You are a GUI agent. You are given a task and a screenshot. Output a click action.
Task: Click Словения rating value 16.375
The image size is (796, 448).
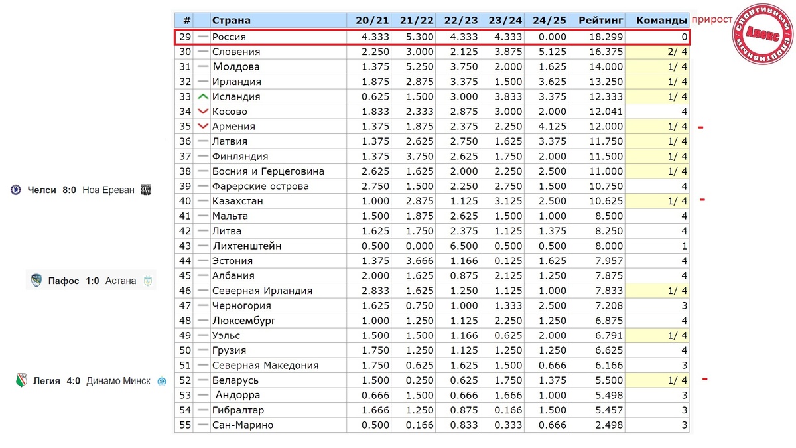(607, 52)
